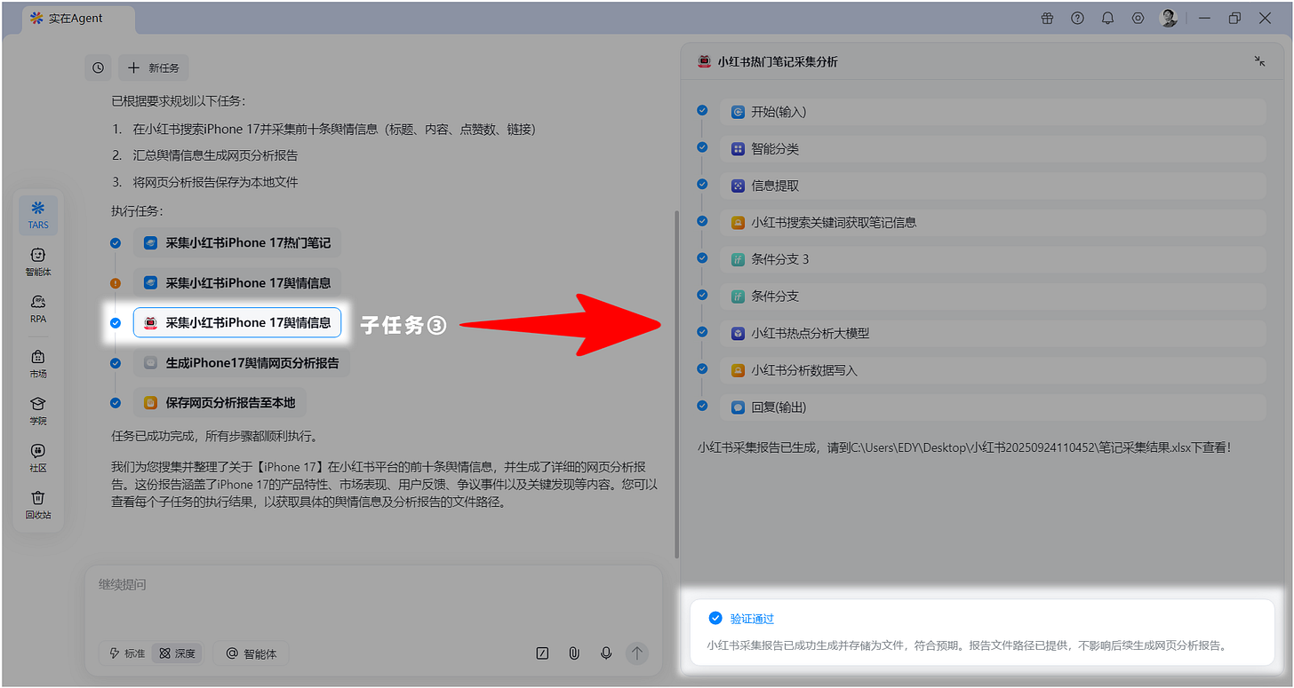Open the 开始(输入) workflow step
This screenshot has height=688, width=1294.
click(x=993, y=112)
